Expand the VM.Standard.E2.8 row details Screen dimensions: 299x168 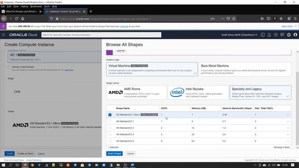pos(288,141)
